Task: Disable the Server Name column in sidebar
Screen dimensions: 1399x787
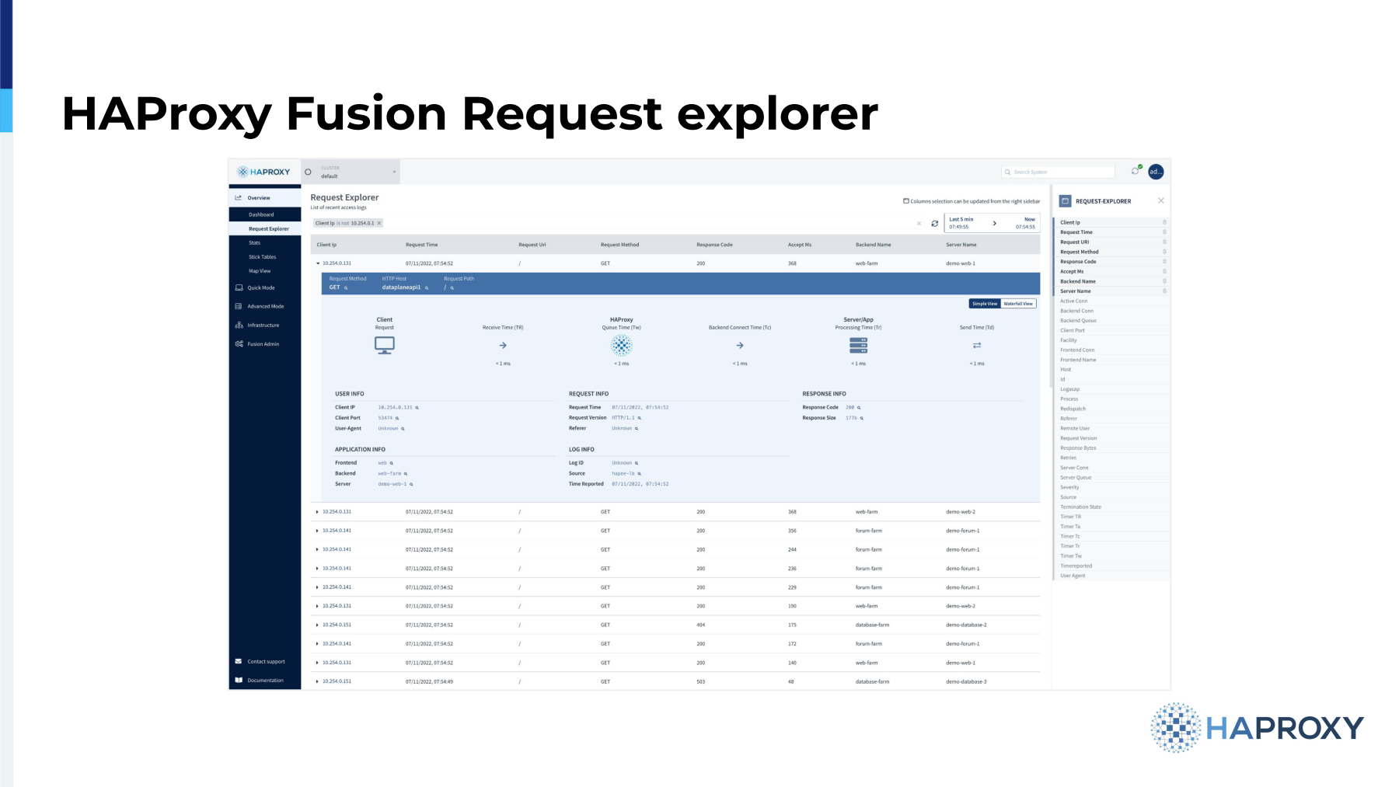Action: (1111, 291)
